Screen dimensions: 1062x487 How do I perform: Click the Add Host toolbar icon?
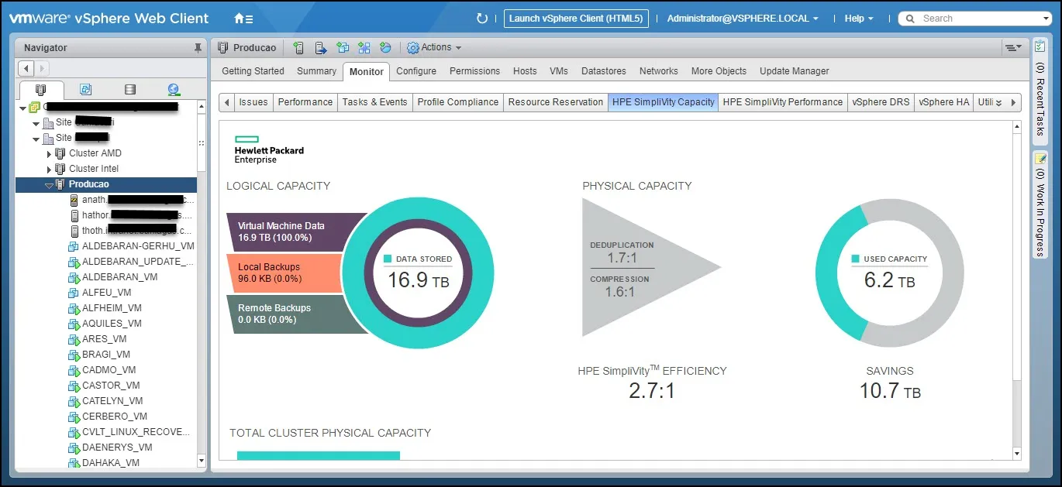tap(298, 48)
